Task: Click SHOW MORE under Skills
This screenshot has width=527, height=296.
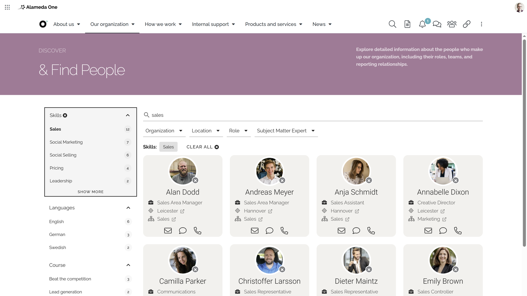Action: [x=91, y=192]
